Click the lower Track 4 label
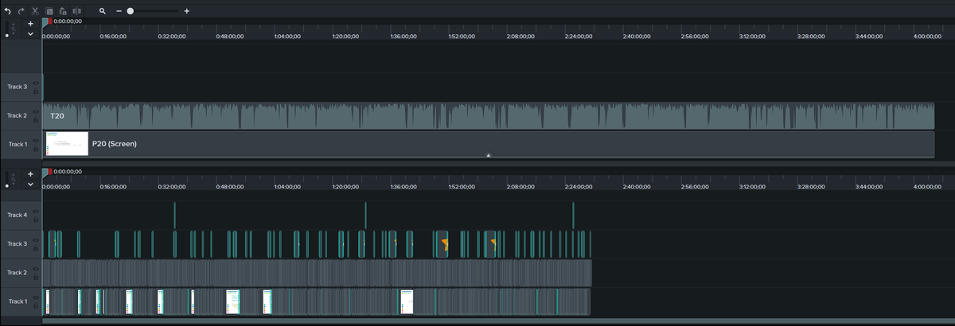Screen dimensions: 955x326 point(18,215)
